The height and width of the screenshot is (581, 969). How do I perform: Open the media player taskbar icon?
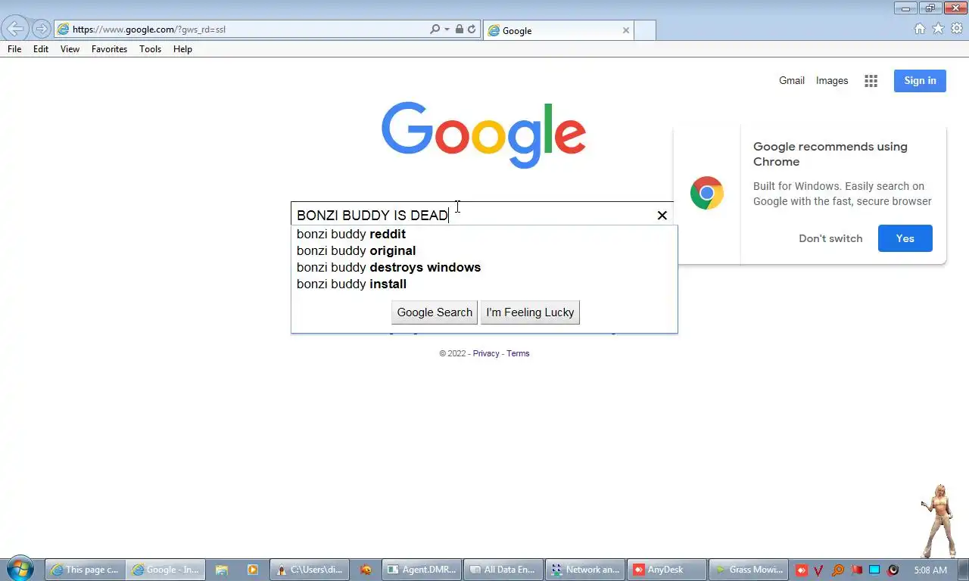pyautogui.click(x=252, y=570)
